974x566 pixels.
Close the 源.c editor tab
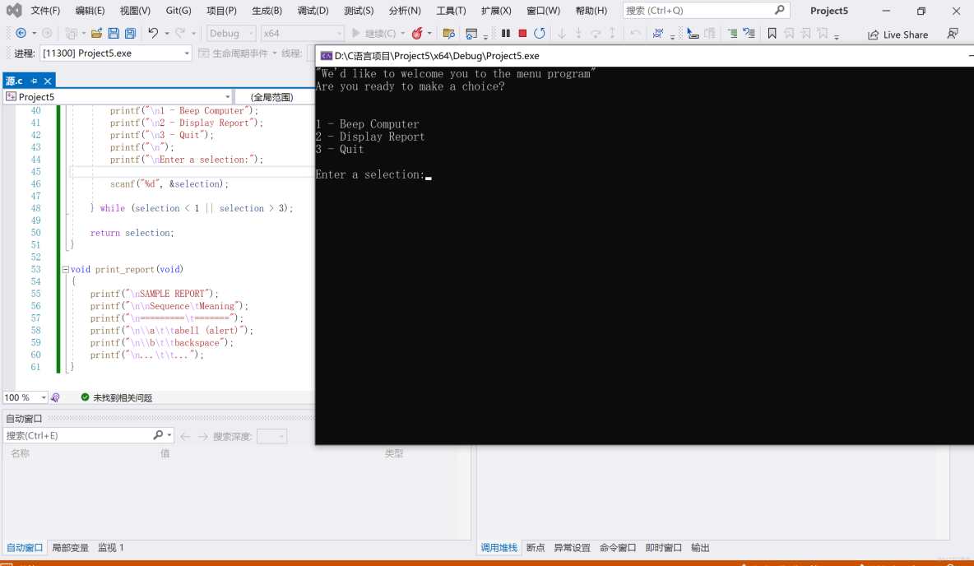pos(47,81)
